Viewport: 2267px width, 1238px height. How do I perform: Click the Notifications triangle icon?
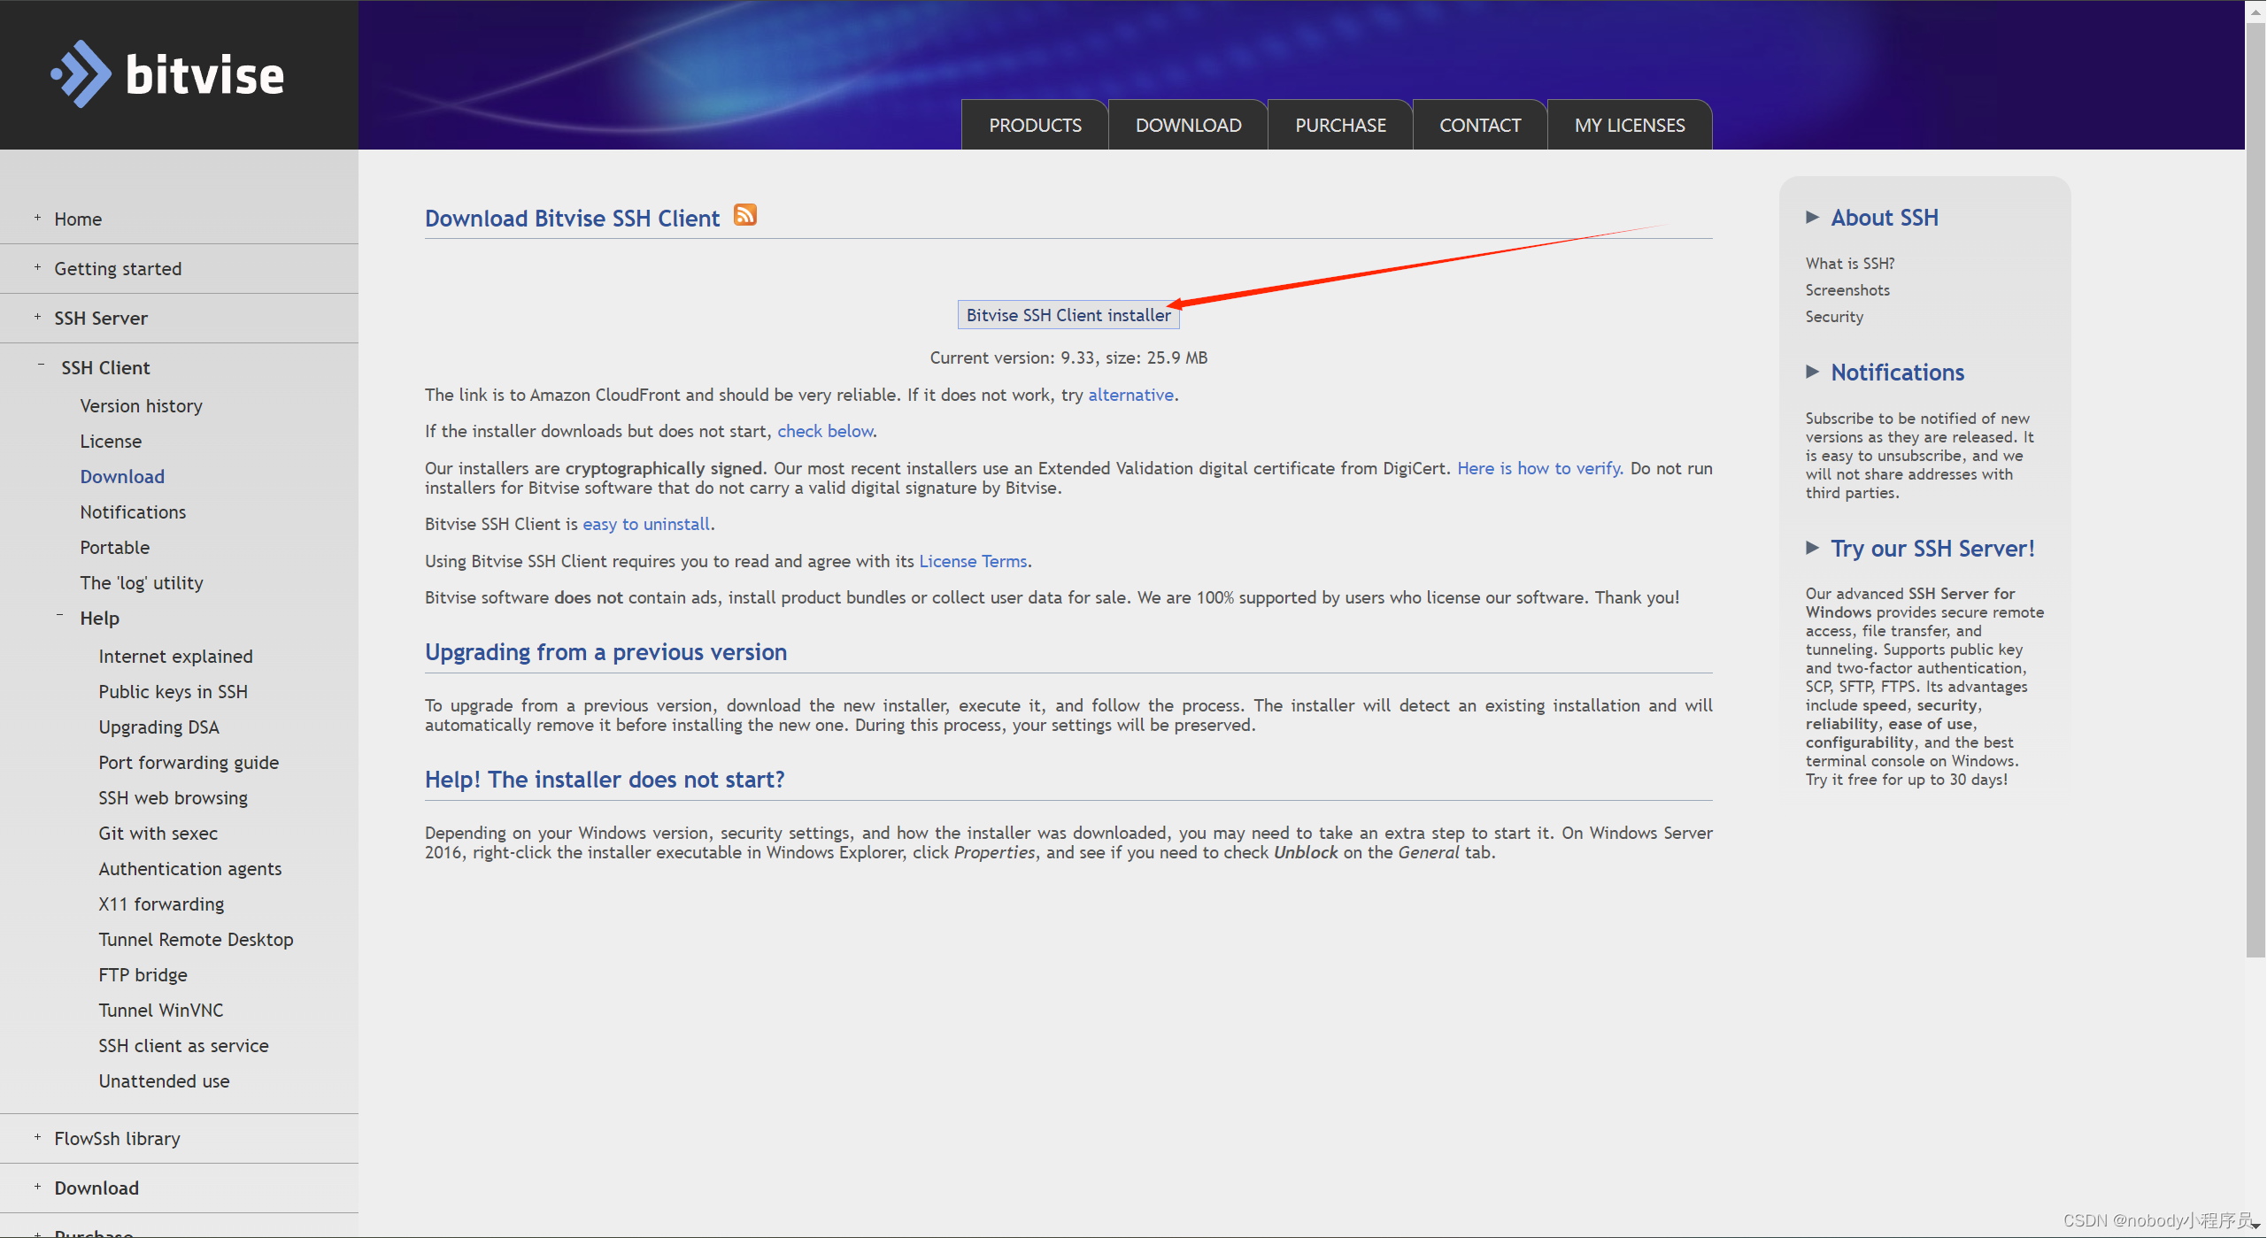(1812, 373)
